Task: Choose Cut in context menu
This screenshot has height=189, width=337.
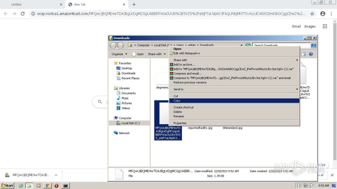Action: click(234, 96)
